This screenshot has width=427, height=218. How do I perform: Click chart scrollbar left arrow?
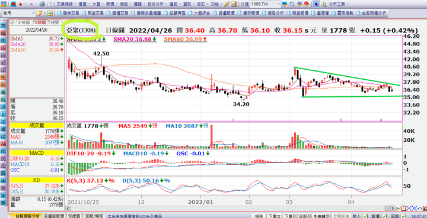[x=68, y=208]
